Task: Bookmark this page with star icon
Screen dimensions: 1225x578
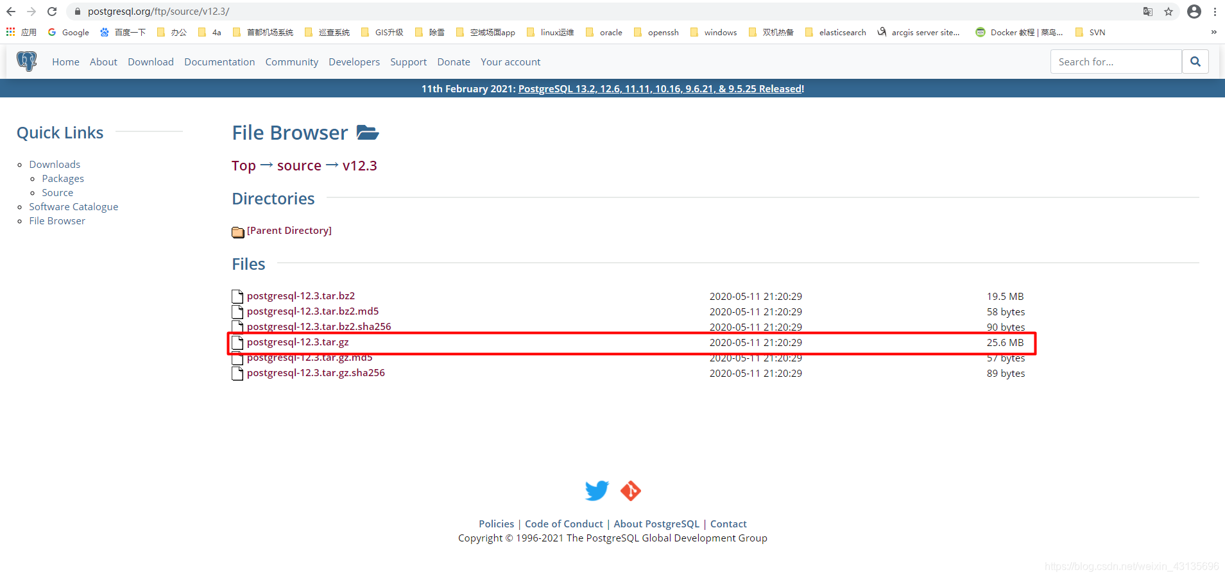Action: [x=1169, y=12]
